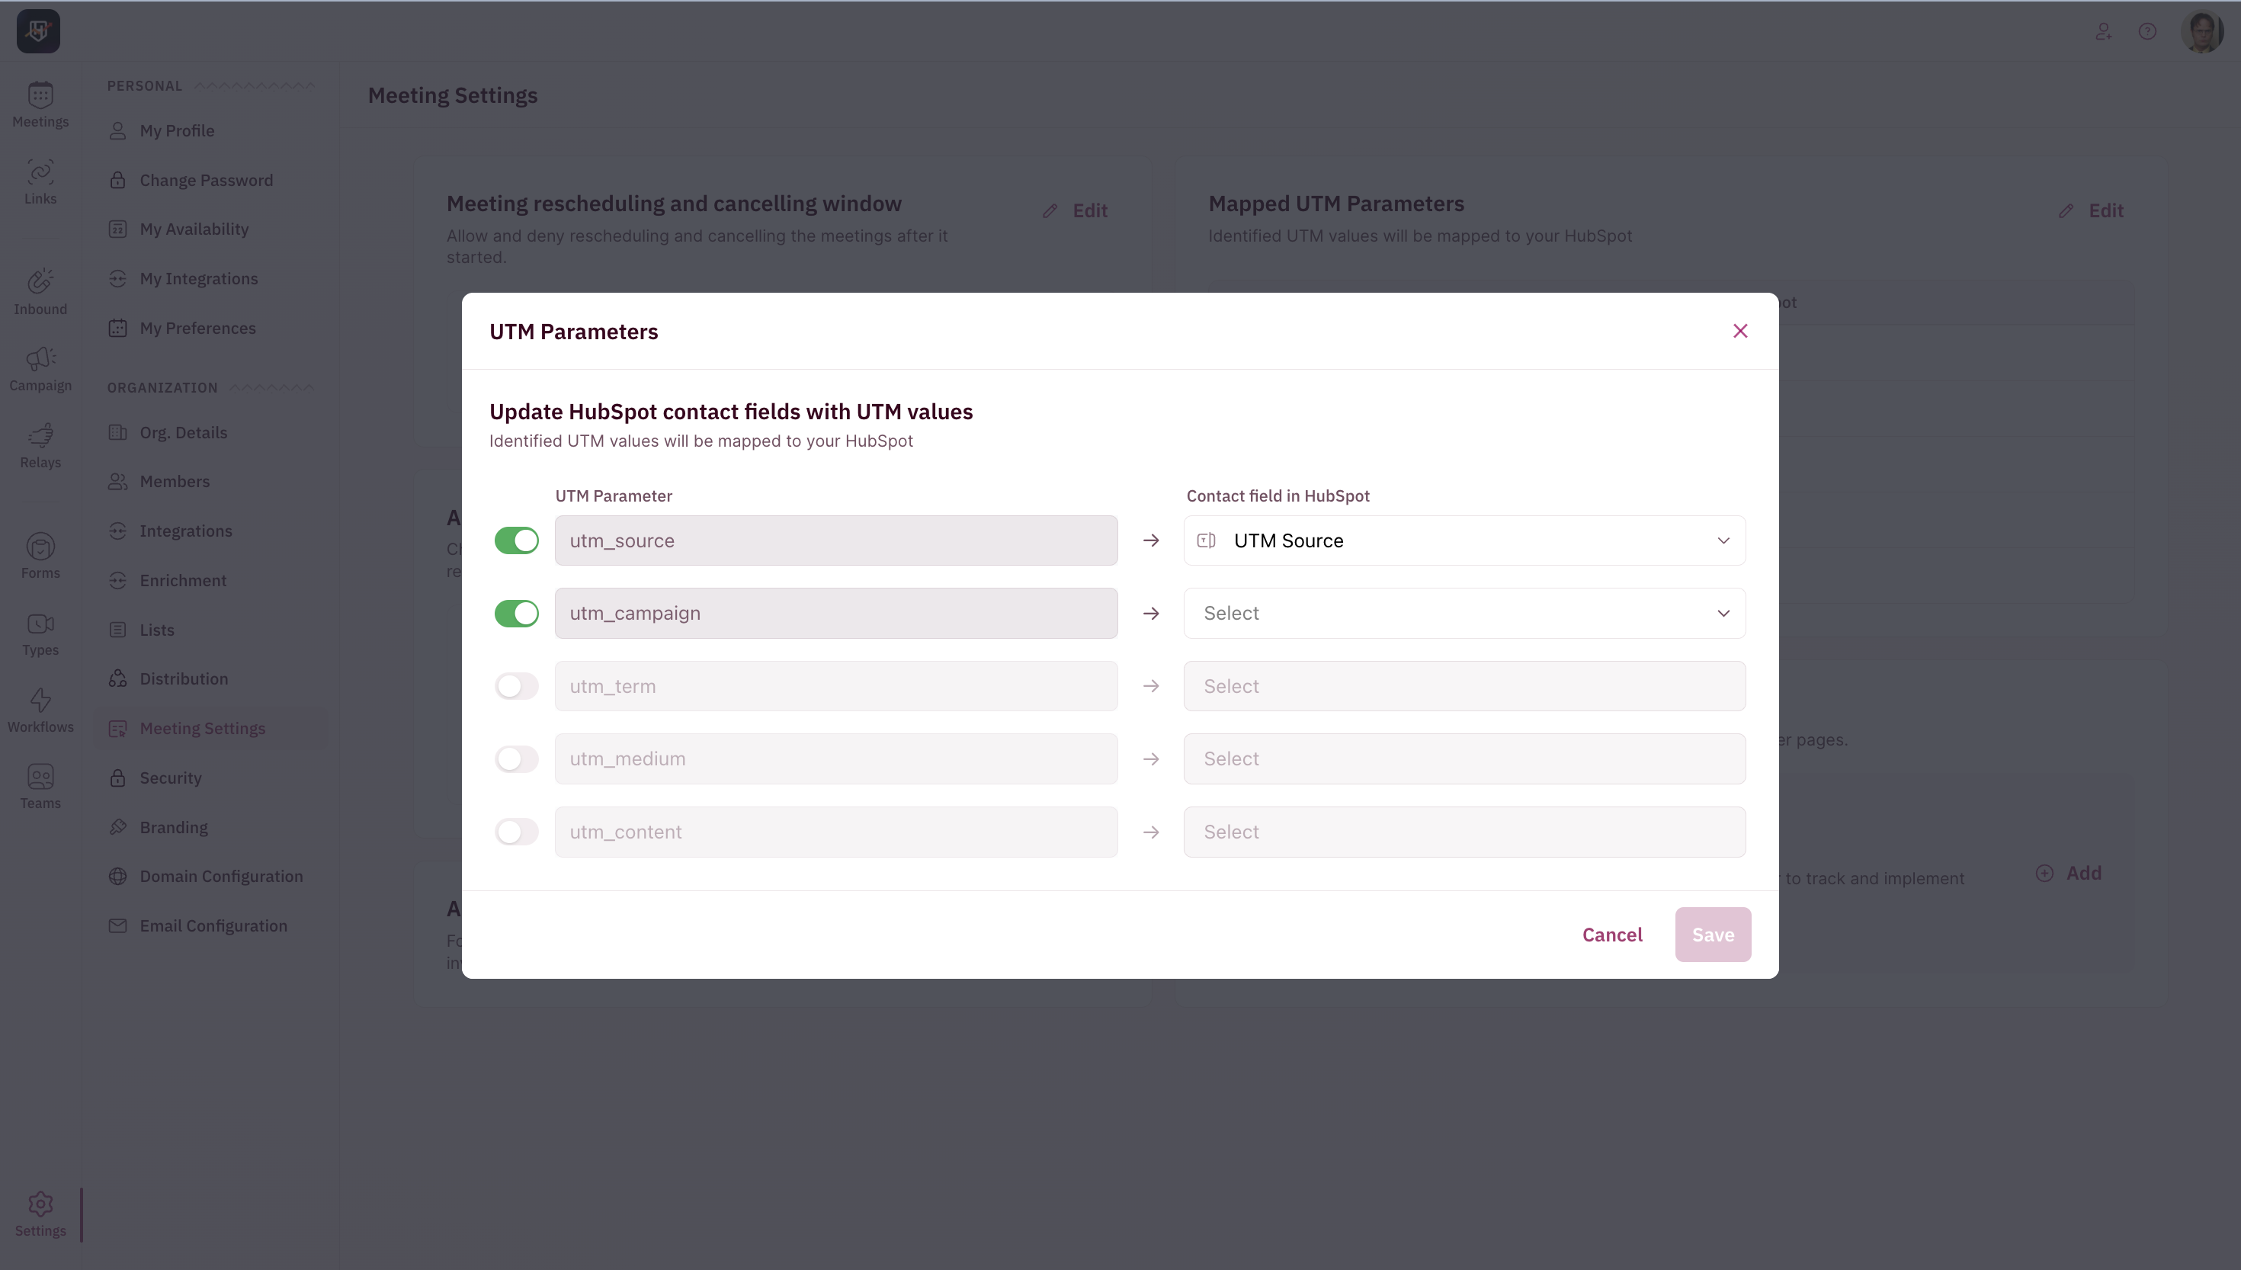2241x1270 pixels.
Task: Click the Cancel button
Action: coord(1611,935)
